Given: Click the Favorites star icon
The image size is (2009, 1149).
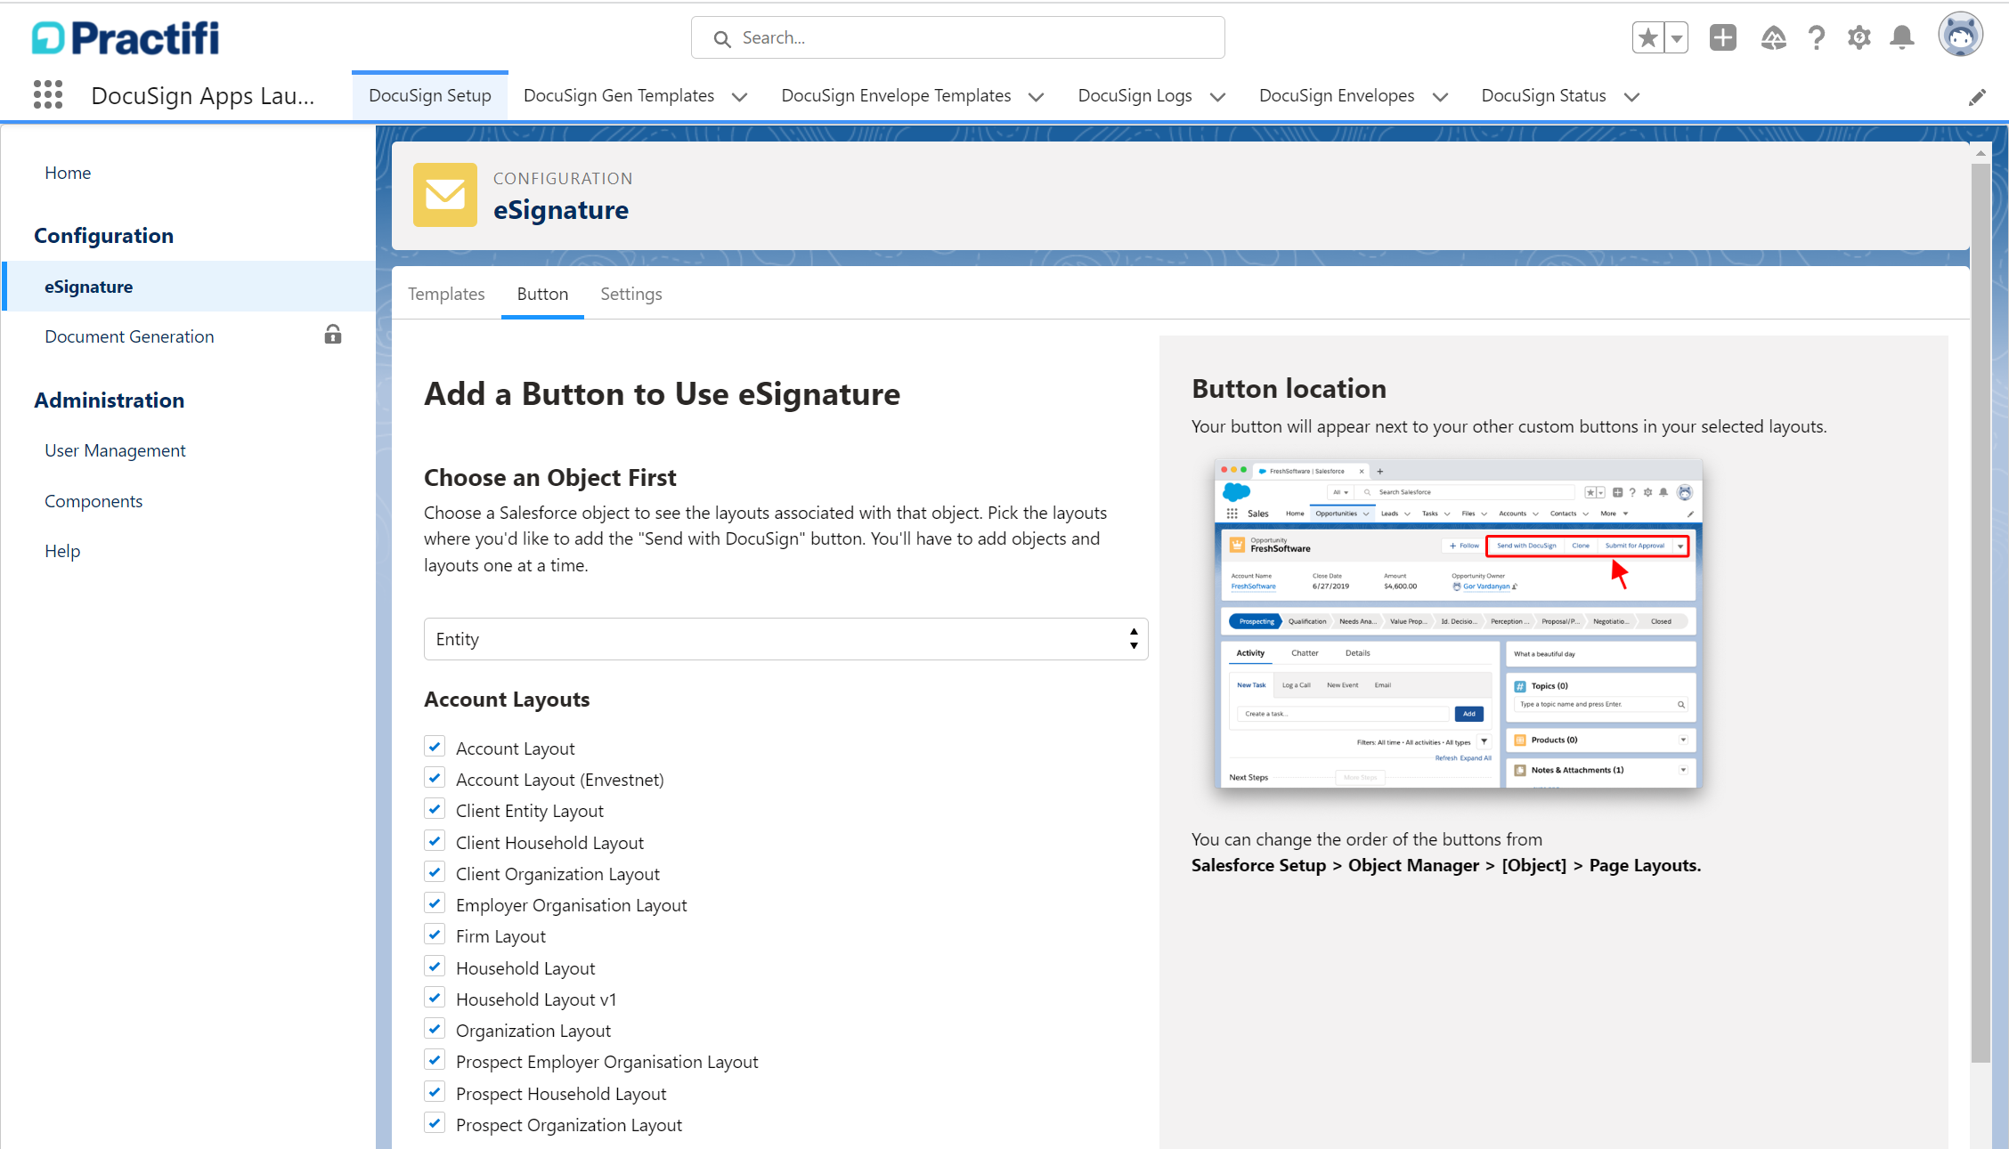Looking at the screenshot, I should coord(1648,37).
